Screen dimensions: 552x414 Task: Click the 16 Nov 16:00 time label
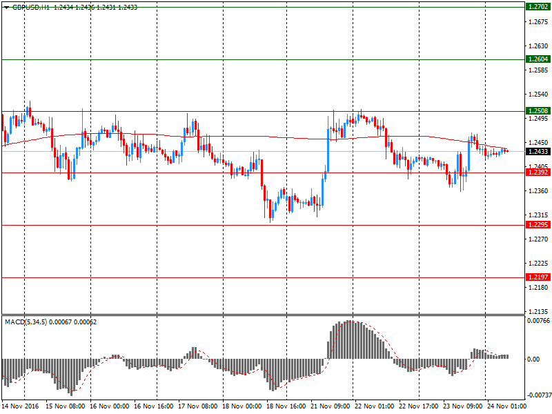pyautogui.click(x=153, y=406)
